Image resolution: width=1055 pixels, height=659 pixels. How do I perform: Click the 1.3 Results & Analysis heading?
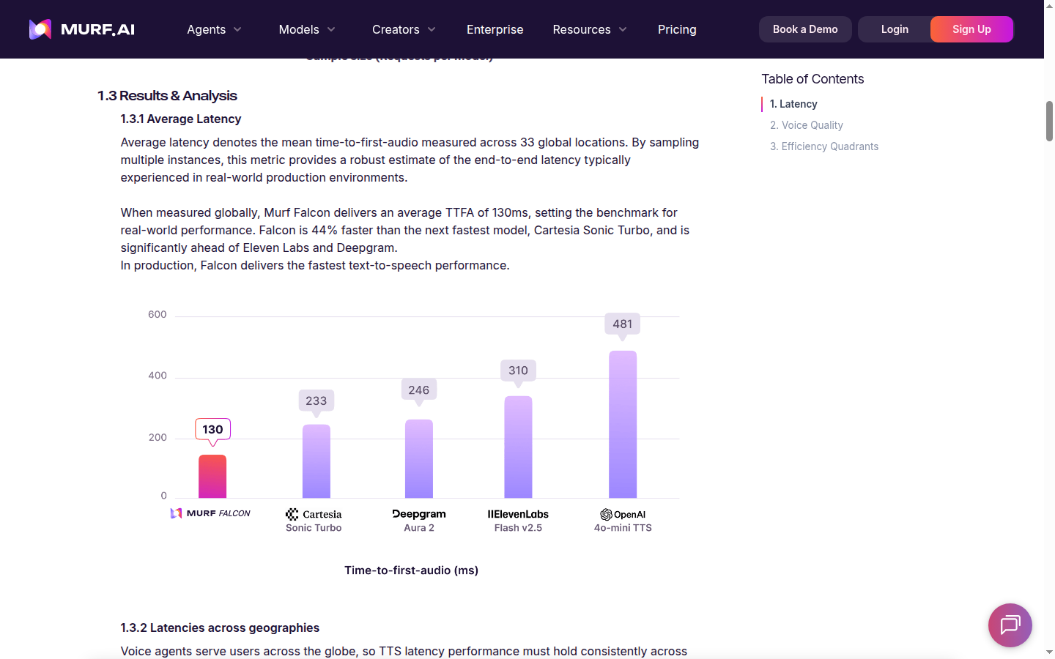(x=167, y=96)
